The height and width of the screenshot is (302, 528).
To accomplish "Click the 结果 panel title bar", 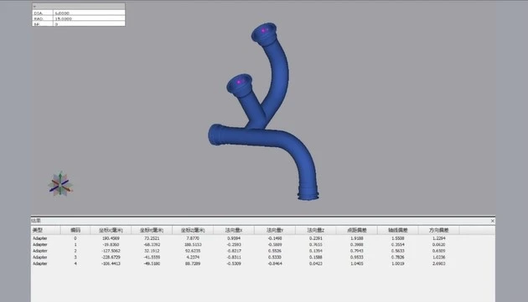I will pos(262,221).
